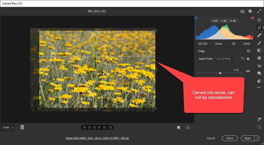Click the histogram graph
This screenshot has height=145, width=264.
(224, 32)
